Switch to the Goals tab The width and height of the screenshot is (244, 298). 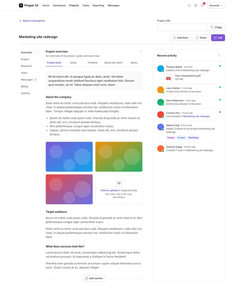[73, 63]
